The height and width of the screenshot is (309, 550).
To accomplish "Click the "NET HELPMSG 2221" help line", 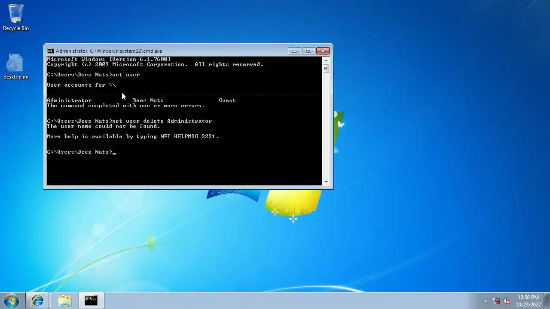I will [133, 136].
